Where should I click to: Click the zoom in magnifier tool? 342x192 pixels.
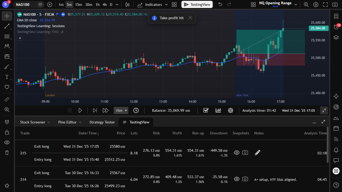7,110
